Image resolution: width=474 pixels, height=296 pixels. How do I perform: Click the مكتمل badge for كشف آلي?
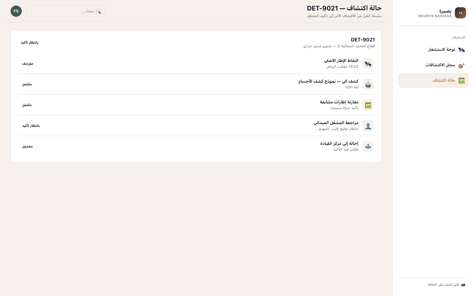(27, 84)
